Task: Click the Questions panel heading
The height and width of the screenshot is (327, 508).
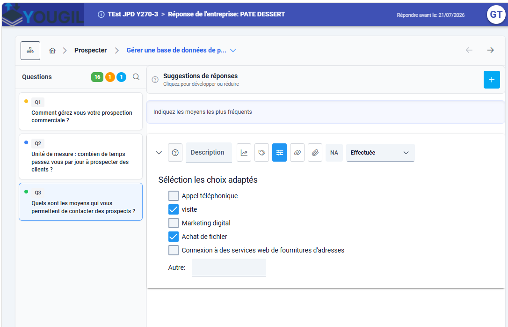Action: tap(37, 77)
